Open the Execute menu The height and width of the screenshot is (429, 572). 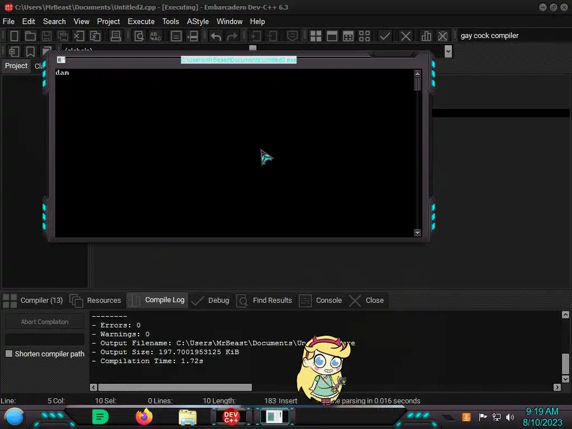click(x=141, y=22)
